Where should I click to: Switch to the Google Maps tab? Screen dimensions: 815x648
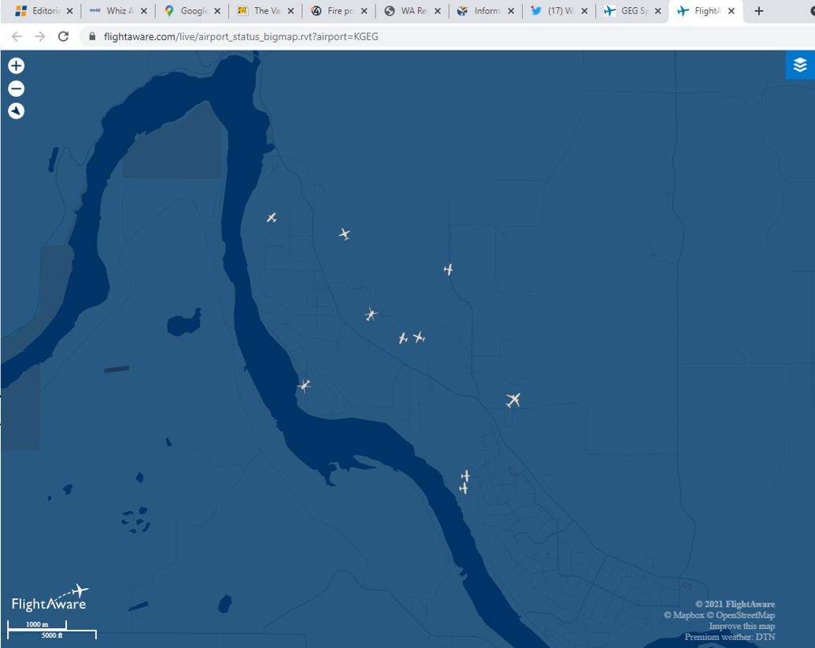pyautogui.click(x=189, y=11)
